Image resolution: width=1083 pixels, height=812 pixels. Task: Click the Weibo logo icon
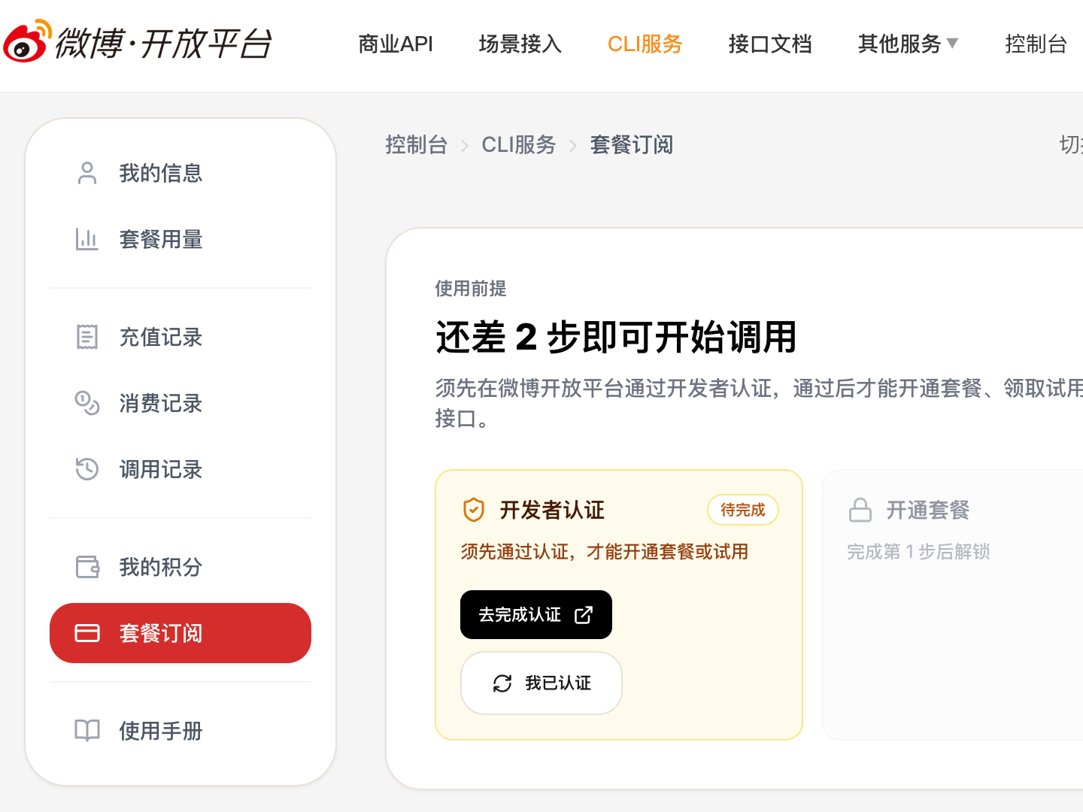click(27, 41)
